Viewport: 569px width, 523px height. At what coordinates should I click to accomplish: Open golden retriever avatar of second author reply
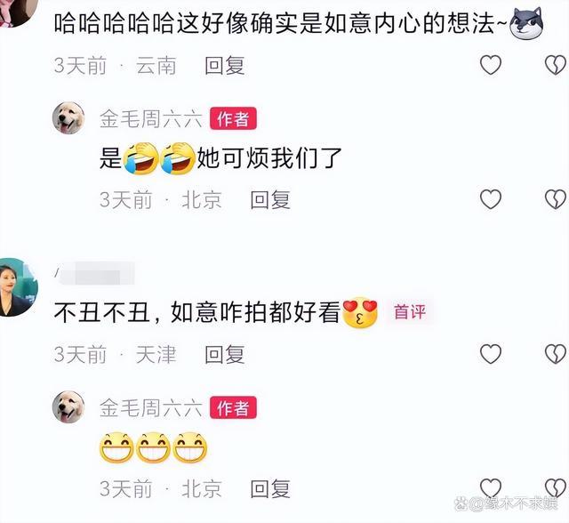(x=68, y=406)
